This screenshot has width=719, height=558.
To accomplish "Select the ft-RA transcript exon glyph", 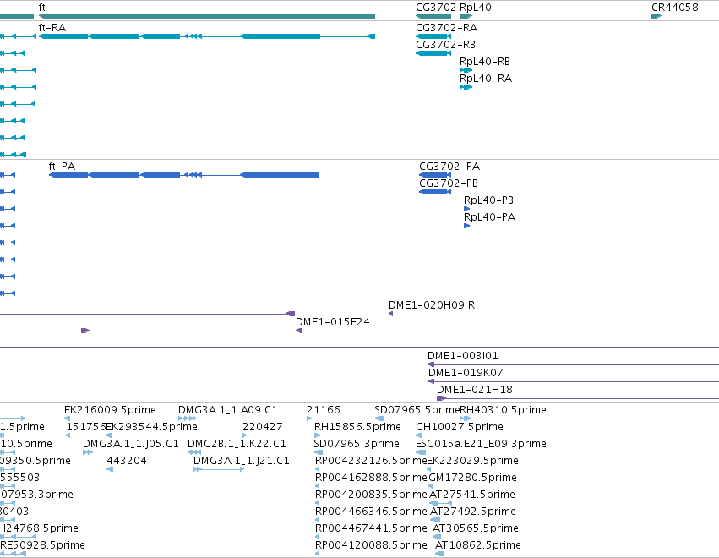I will [207, 36].
